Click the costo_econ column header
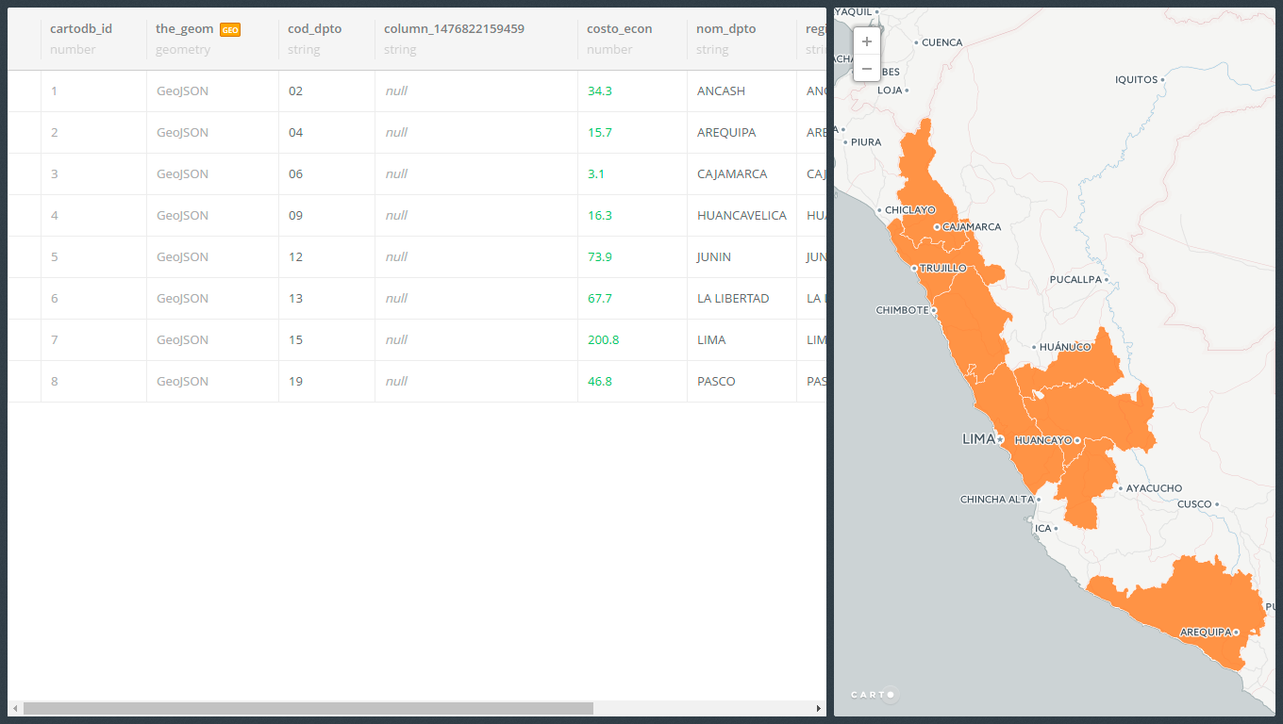This screenshot has height=724, width=1283. point(619,28)
